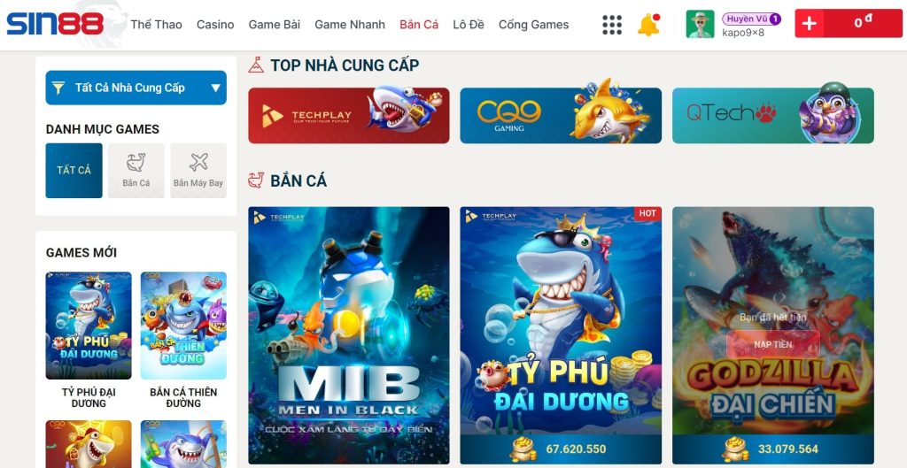Click the NẠP TIỀN button on Godzilla
907x468 pixels.
[772, 344]
